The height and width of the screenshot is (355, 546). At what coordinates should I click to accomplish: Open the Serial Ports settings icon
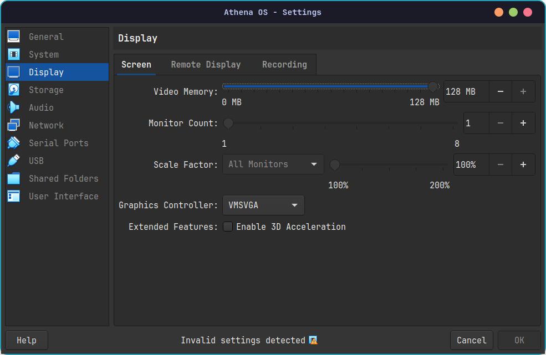(13, 143)
